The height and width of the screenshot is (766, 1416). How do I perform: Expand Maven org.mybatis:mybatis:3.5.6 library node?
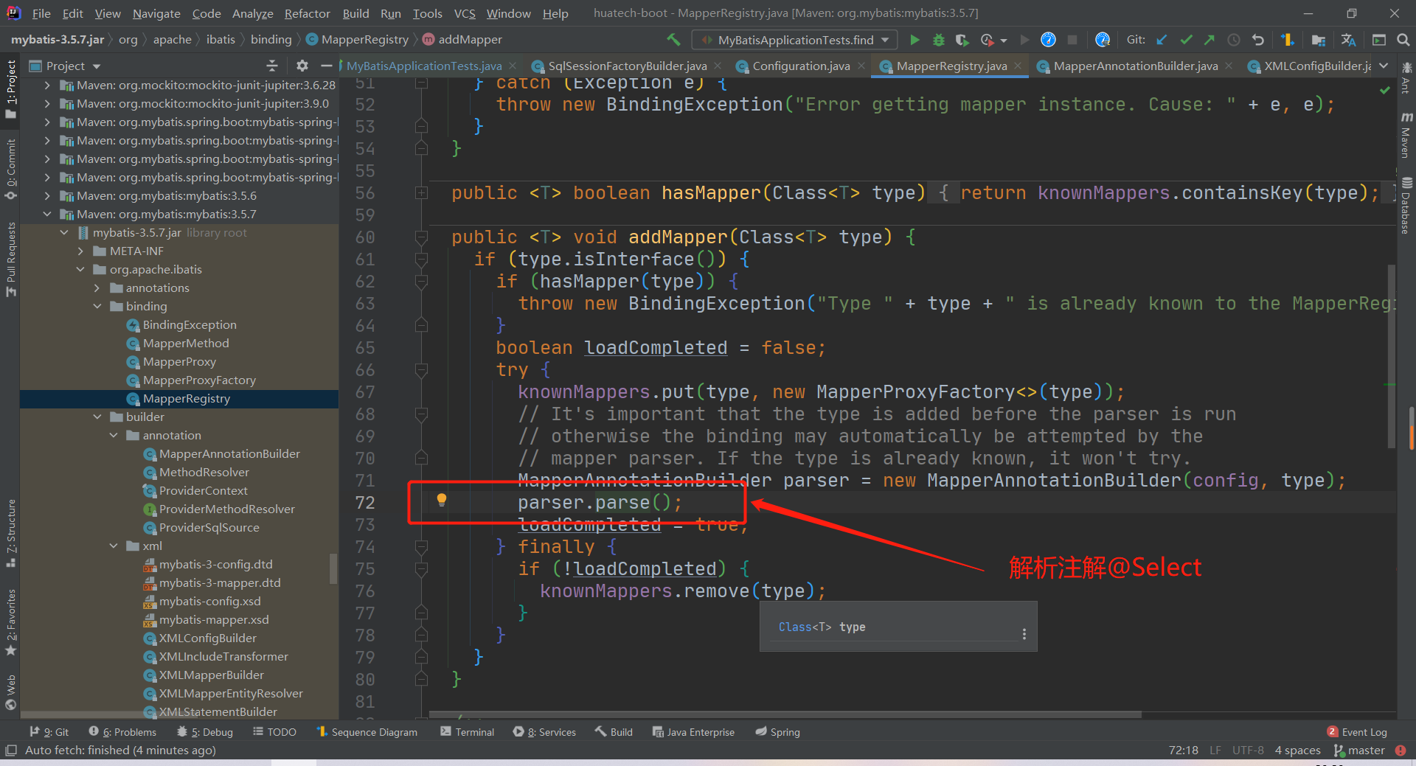tap(47, 196)
